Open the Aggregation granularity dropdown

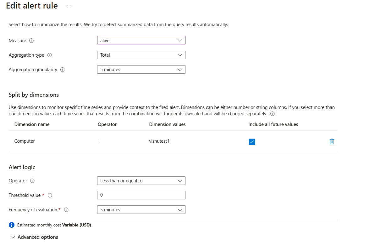coord(141,69)
